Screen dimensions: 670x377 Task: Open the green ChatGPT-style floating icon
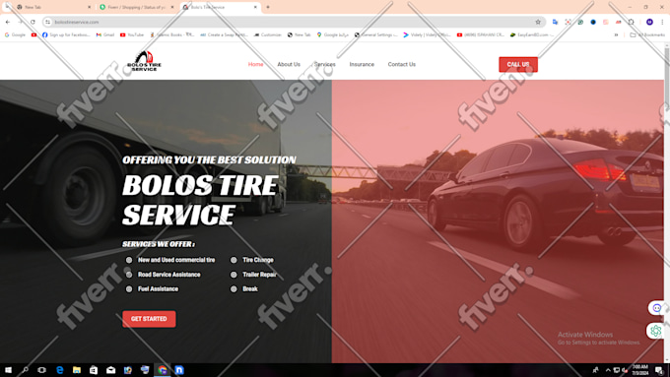(x=656, y=331)
